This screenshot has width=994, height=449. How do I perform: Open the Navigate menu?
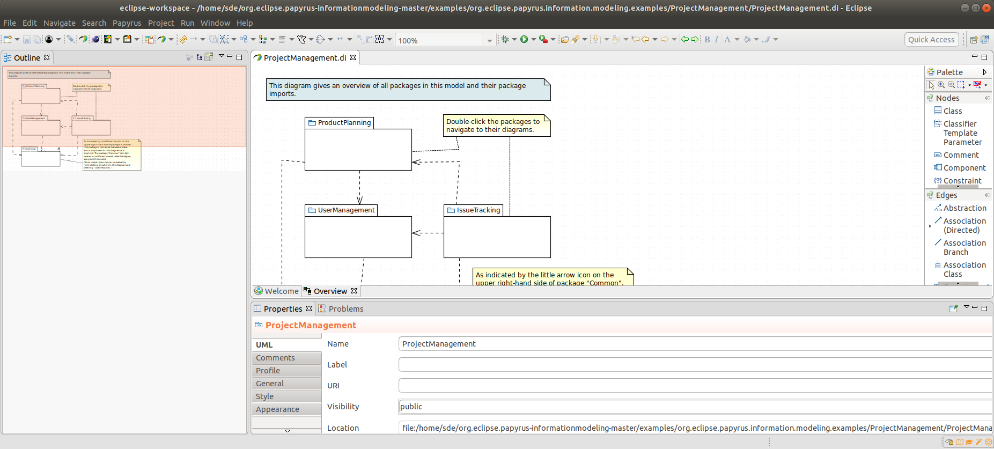60,23
